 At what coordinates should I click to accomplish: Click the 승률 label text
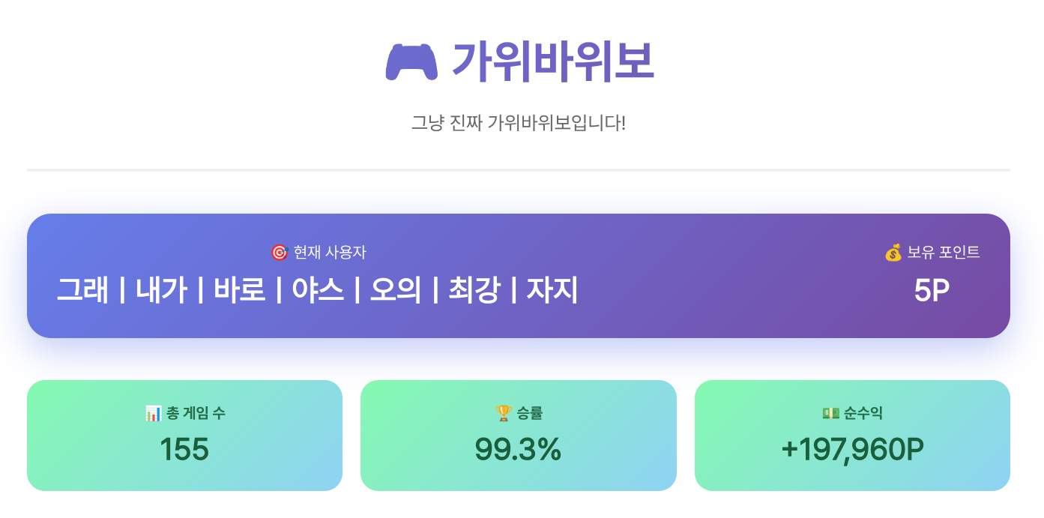pyautogui.click(x=529, y=413)
